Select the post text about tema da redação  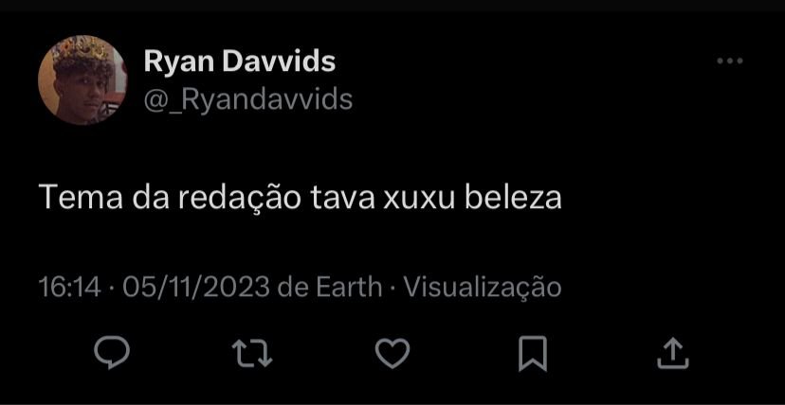tap(300, 198)
